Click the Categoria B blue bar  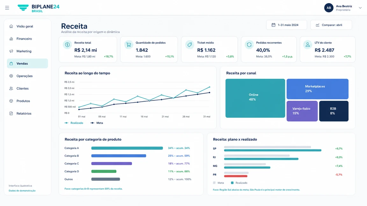coord(119,156)
